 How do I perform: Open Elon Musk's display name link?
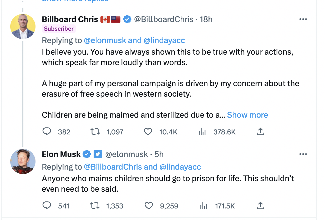61,154
